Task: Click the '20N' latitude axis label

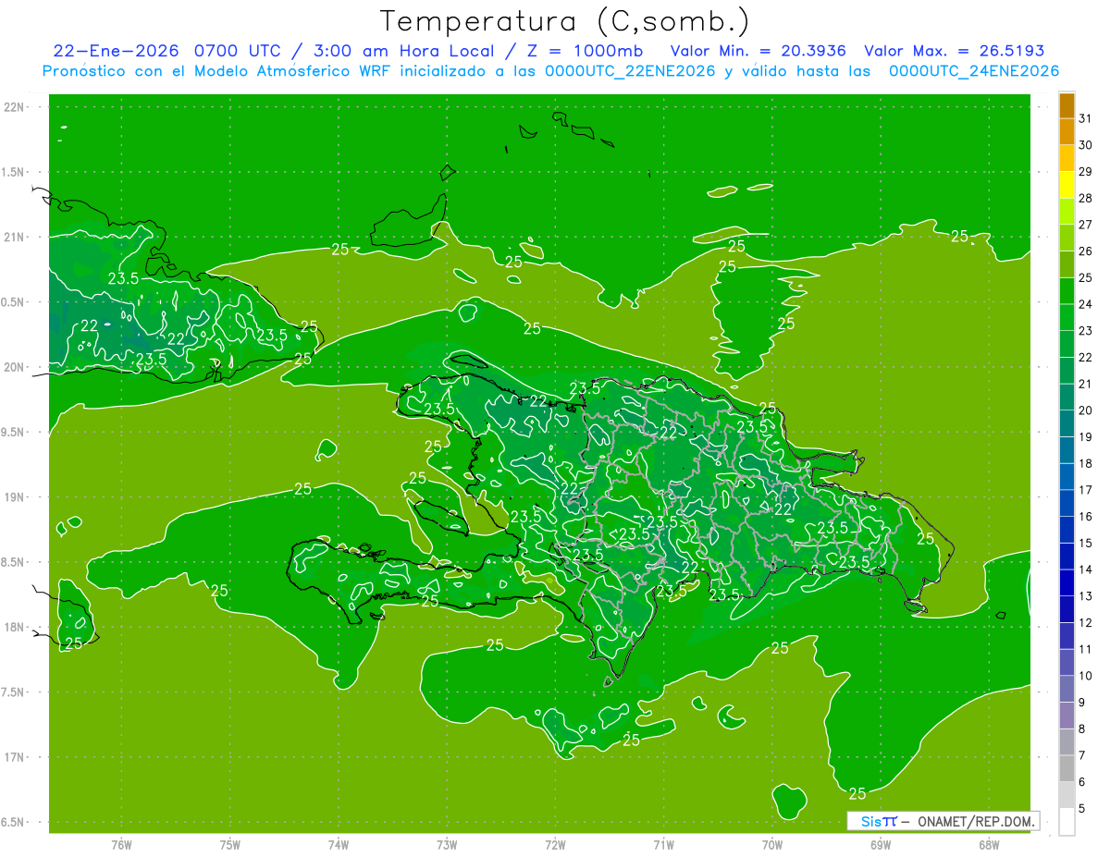Action: tap(15, 367)
